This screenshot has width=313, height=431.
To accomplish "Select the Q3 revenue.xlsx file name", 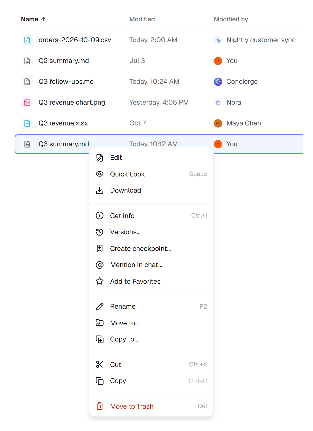I will click(x=63, y=123).
